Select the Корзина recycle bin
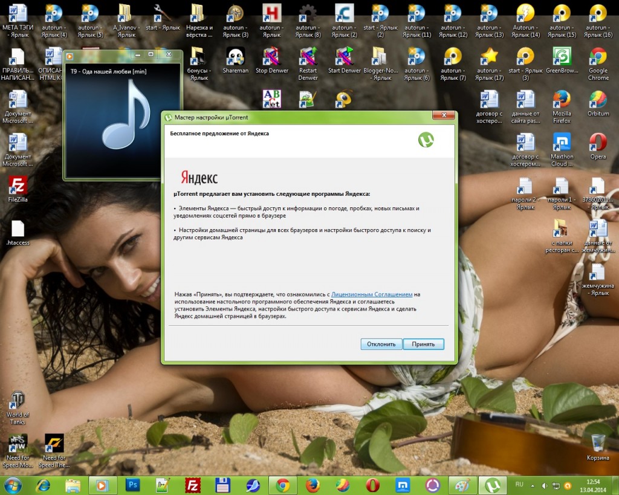The height and width of the screenshot is (495, 619). point(598,447)
